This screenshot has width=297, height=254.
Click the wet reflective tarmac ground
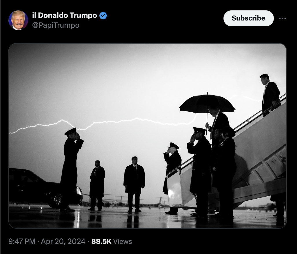tap(148, 217)
